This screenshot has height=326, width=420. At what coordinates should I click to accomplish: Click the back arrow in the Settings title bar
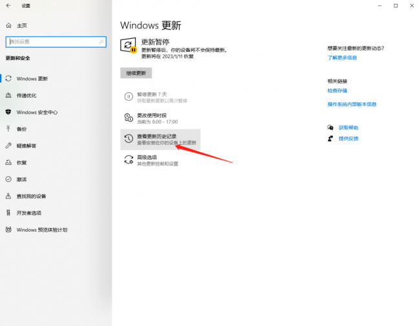(8, 5)
